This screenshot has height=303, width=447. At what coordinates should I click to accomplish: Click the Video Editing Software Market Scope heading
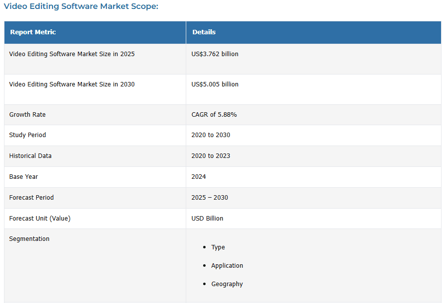pos(81,7)
